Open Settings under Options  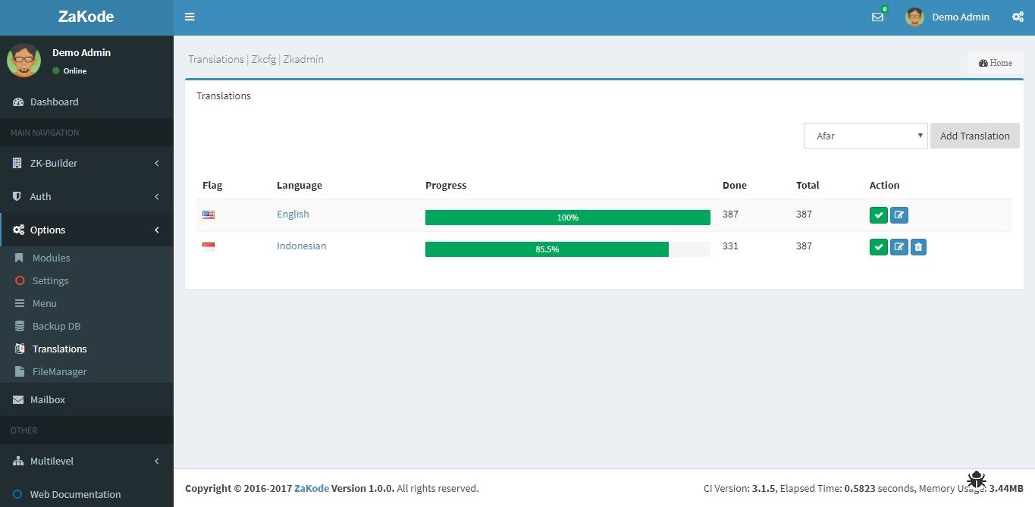86,280
